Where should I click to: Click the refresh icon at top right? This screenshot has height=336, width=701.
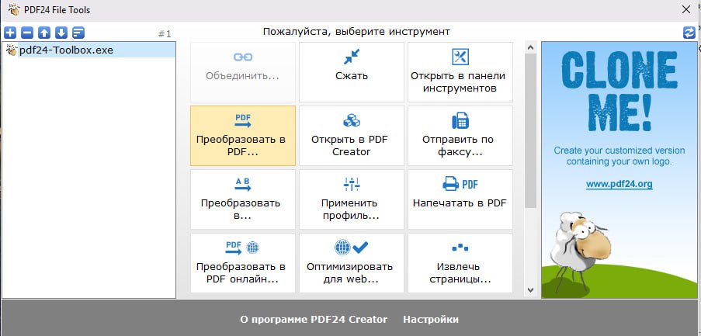(x=689, y=33)
